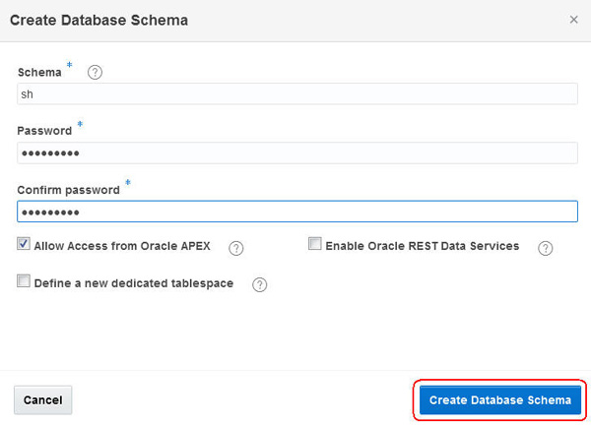Click help icon beside Allow Access from Oracle APEX
This screenshot has height=426, width=591.
(x=236, y=248)
